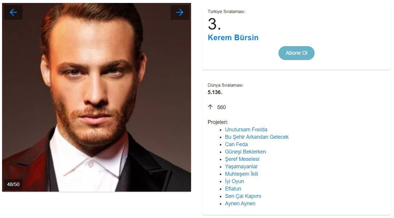Click the main portrait photo
Screen dimensions: 394x218
pyautogui.click(x=96, y=98)
